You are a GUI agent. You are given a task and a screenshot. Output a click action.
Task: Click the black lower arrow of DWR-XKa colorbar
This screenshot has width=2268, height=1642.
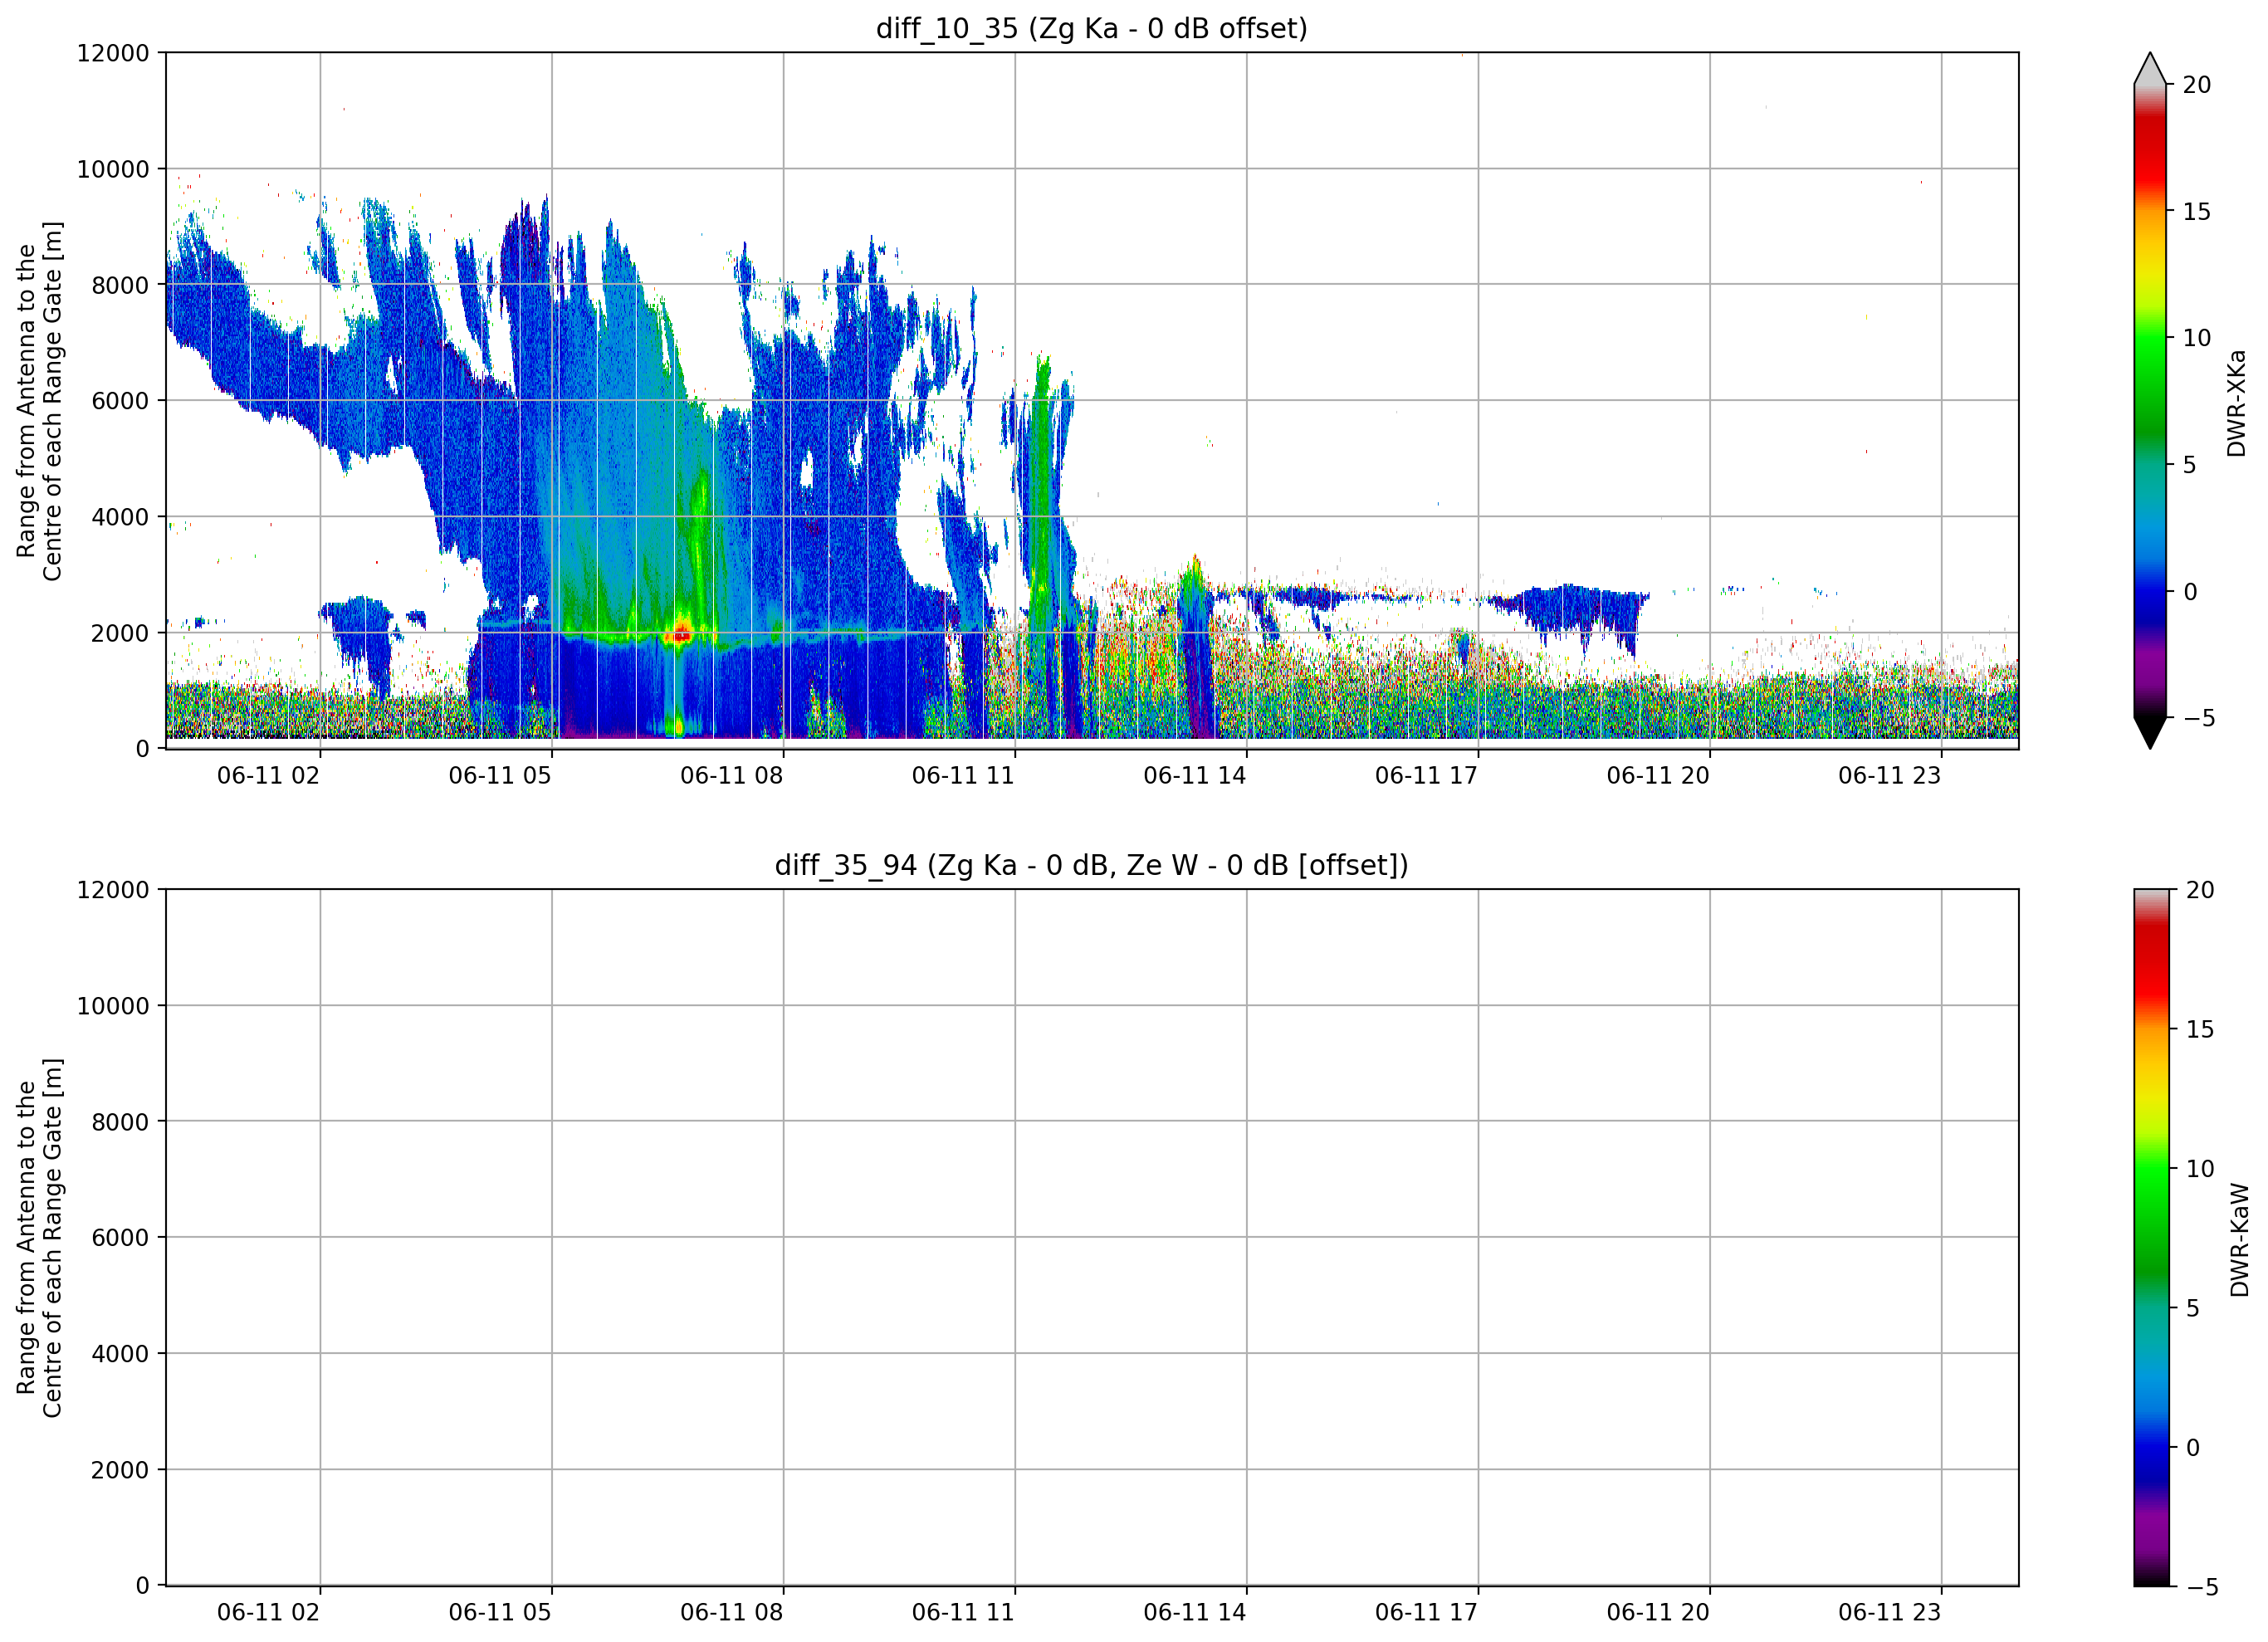[2150, 732]
